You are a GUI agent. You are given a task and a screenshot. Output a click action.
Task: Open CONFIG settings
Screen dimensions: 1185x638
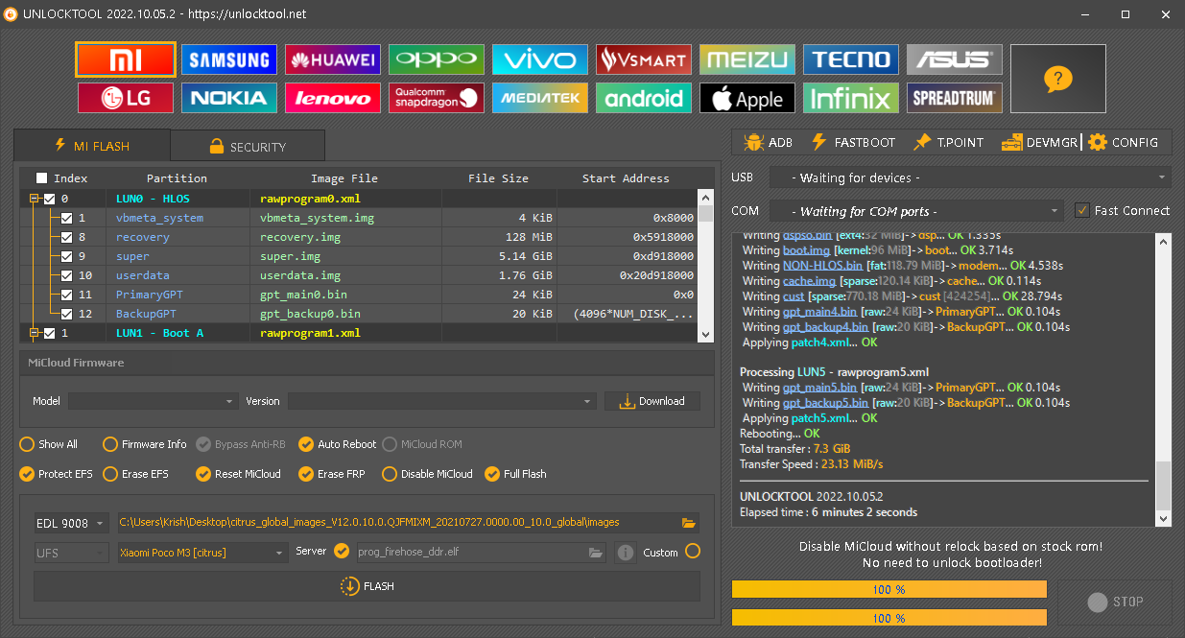coord(1124,142)
